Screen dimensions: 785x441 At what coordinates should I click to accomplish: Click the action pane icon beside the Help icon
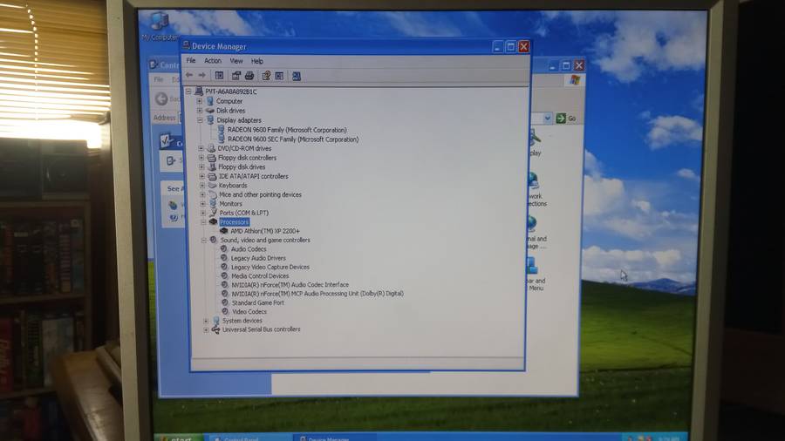tap(279, 76)
